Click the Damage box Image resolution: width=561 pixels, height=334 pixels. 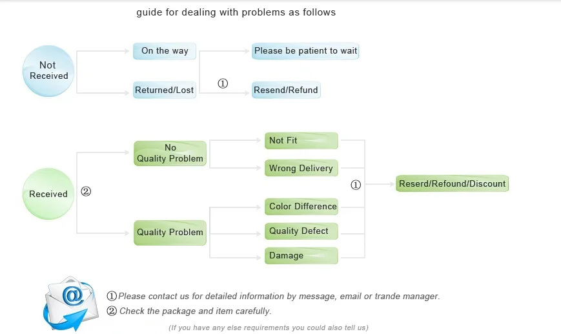click(x=301, y=256)
